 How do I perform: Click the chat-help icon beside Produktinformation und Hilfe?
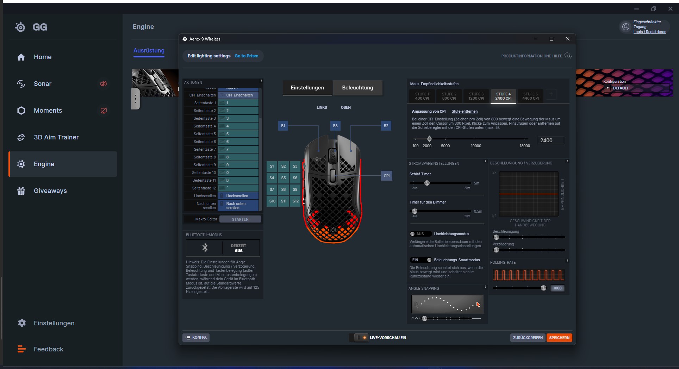(x=568, y=56)
